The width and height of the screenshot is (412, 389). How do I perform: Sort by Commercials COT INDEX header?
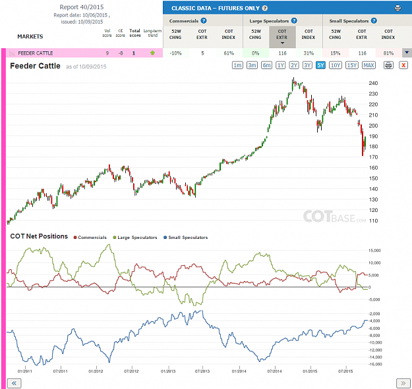(x=228, y=34)
